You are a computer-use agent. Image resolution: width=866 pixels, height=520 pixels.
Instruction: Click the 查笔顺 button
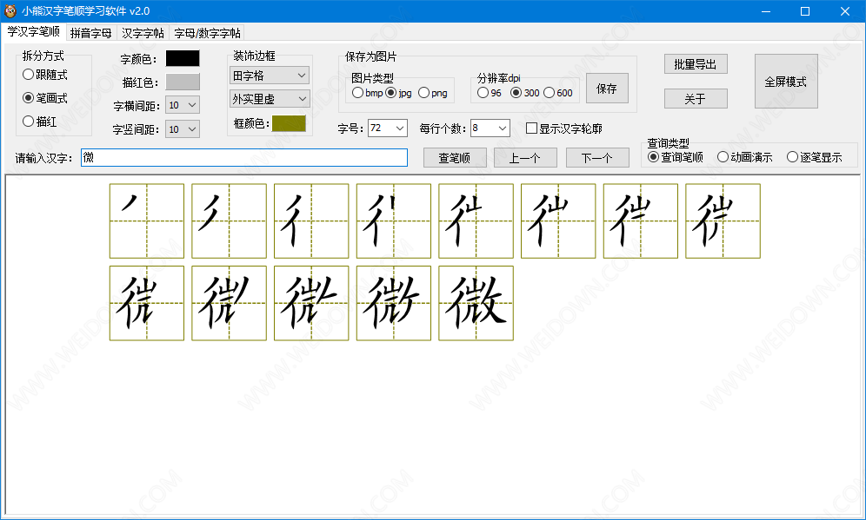point(455,158)
